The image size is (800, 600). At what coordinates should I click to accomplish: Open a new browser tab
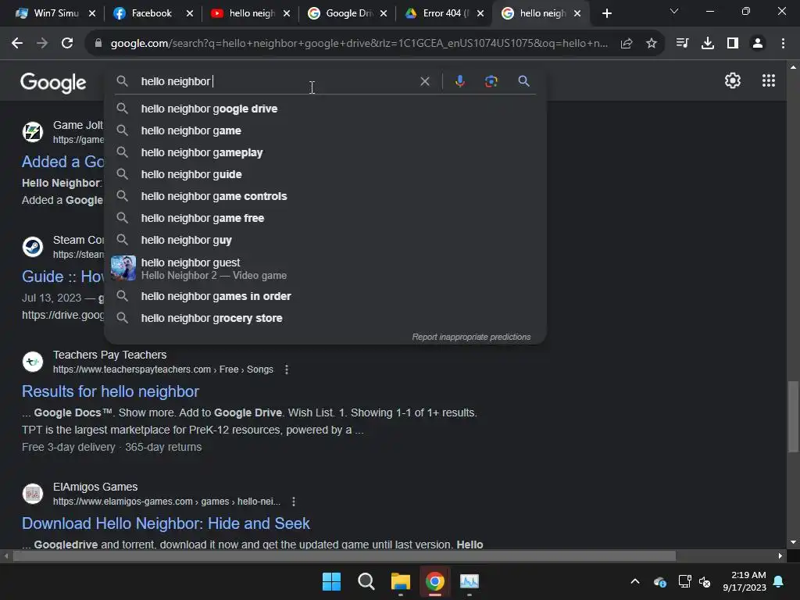[x=606, y=13]
